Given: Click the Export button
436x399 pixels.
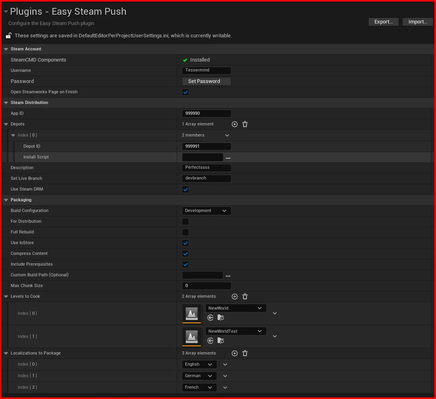Looking at the screenshot, I should click(383, 22).
